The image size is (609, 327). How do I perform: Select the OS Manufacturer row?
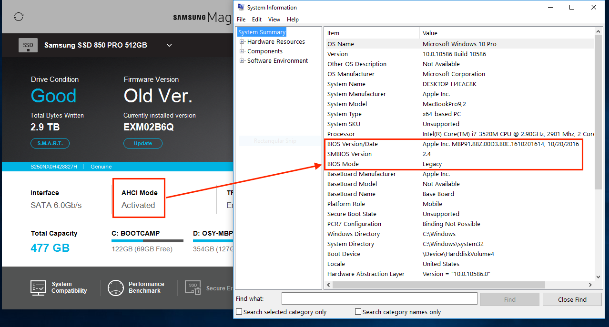point(459,74)
